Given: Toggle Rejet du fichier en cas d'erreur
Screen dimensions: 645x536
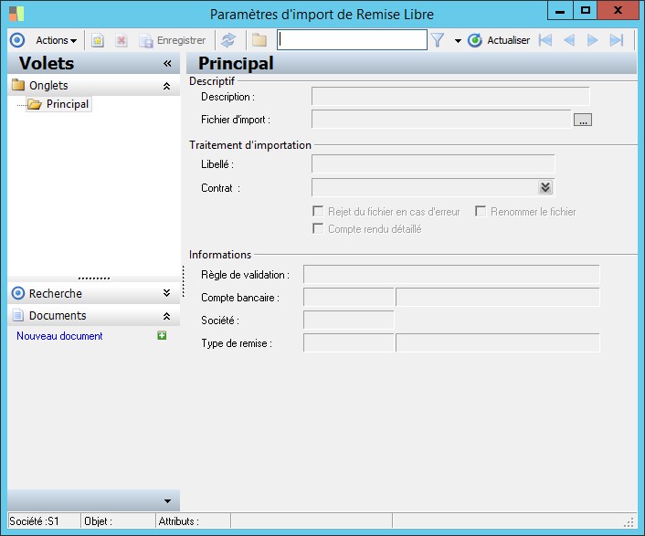Looking at the screenshot, I should 318,211.
